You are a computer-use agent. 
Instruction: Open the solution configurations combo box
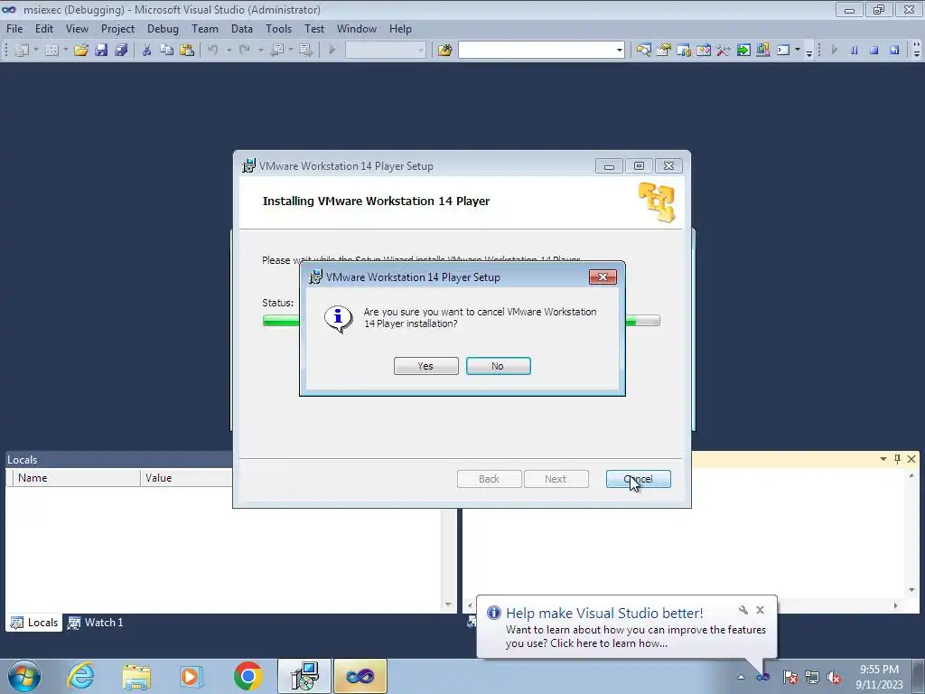click(x=385, y=51)
